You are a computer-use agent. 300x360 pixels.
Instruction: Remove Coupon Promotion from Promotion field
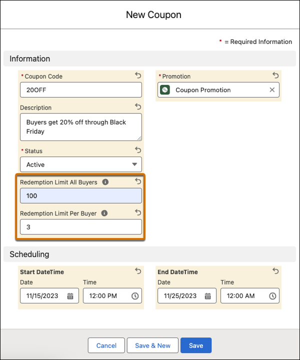point(272,90)
